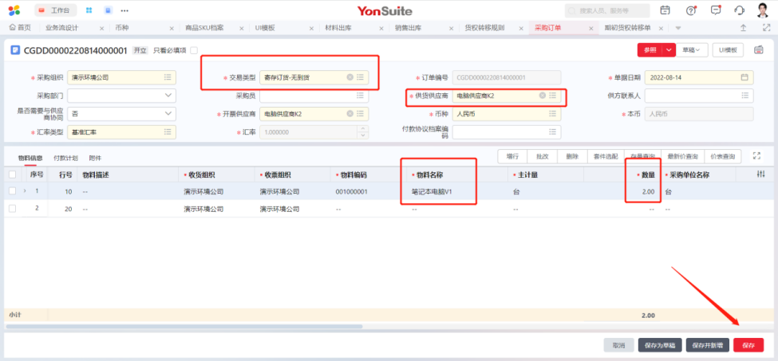
Task: Clear the 交易类型 field value
Action: [x=350, y=77]
